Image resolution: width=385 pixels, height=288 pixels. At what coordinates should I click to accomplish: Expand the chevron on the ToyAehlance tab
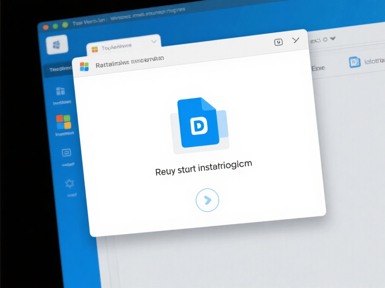tap(153, 42)
